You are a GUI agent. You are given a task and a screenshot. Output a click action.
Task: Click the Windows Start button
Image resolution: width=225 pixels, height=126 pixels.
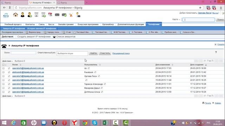[4, 123]
